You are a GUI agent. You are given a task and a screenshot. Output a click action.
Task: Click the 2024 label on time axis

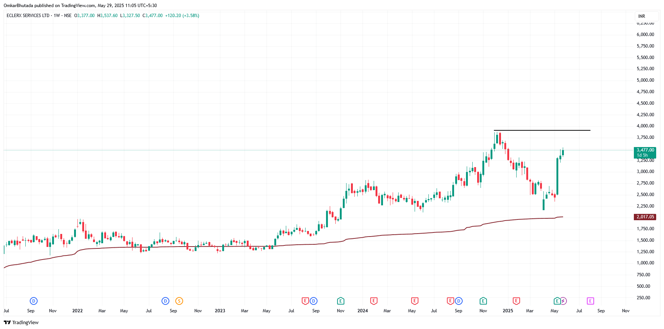click(363, 311)
